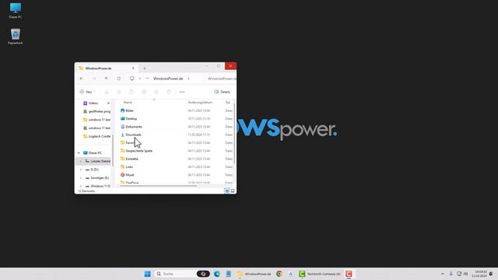Image resolution: width=498 pixels, height=280 pixels.
Task: Click the Rename toolbar icon
Action: (144, 92)
